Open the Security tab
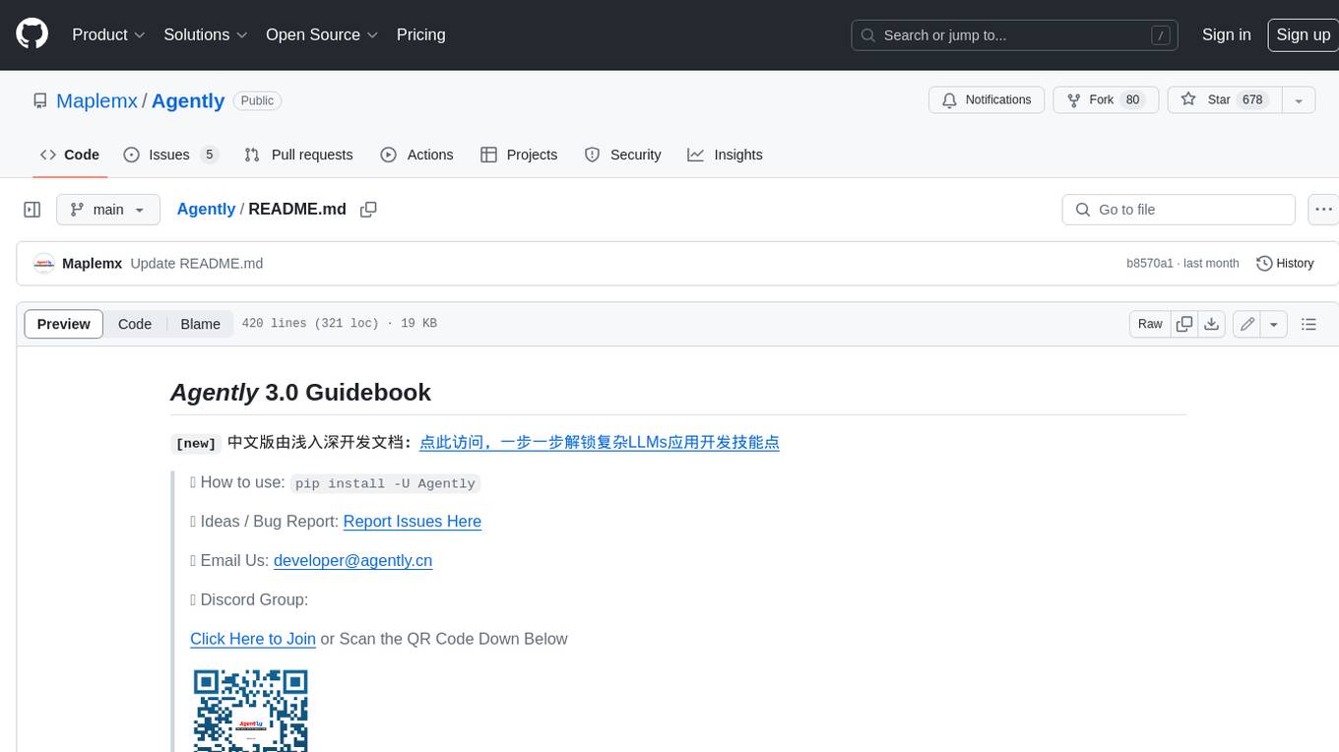 [x=622, y=155]
